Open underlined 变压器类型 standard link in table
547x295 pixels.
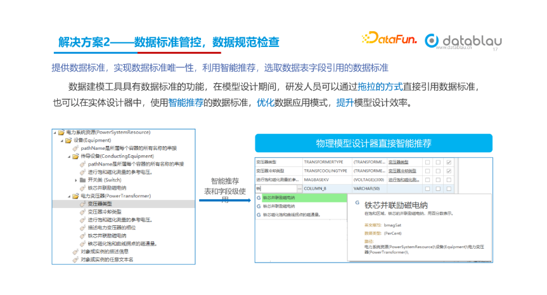(399, 162)
